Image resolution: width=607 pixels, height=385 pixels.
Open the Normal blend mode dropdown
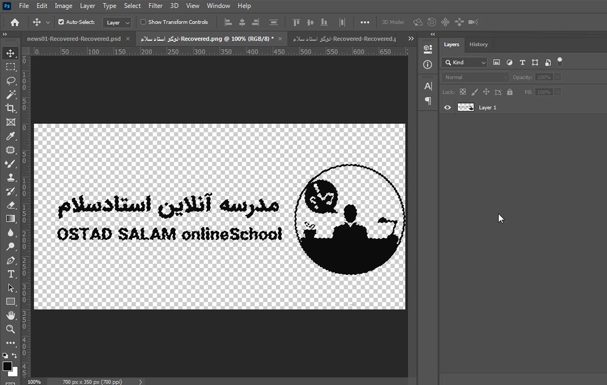(475, 77)
